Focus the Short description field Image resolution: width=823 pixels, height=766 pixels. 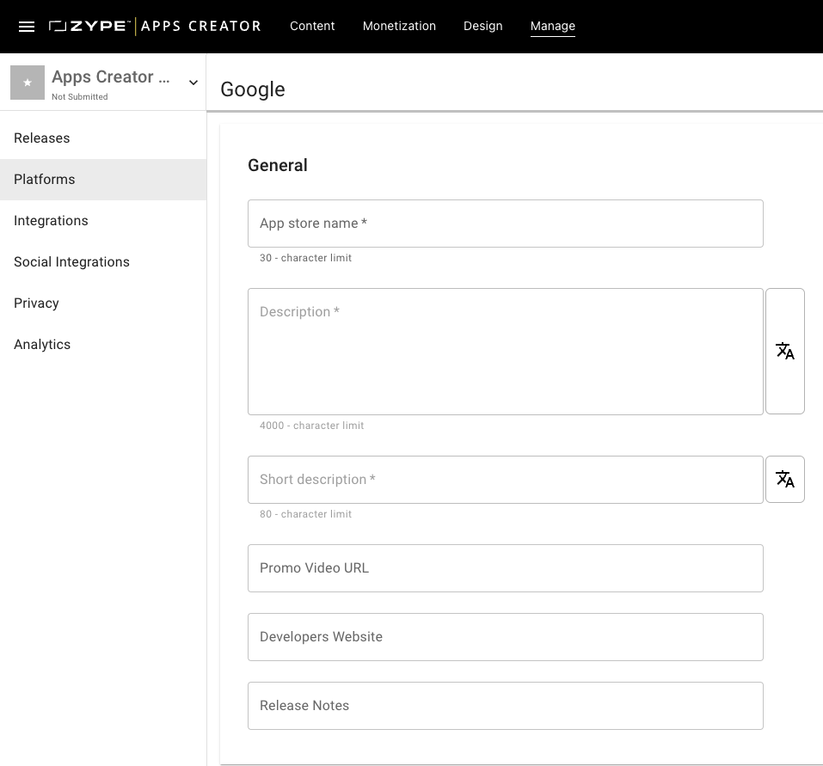[506, 480]
